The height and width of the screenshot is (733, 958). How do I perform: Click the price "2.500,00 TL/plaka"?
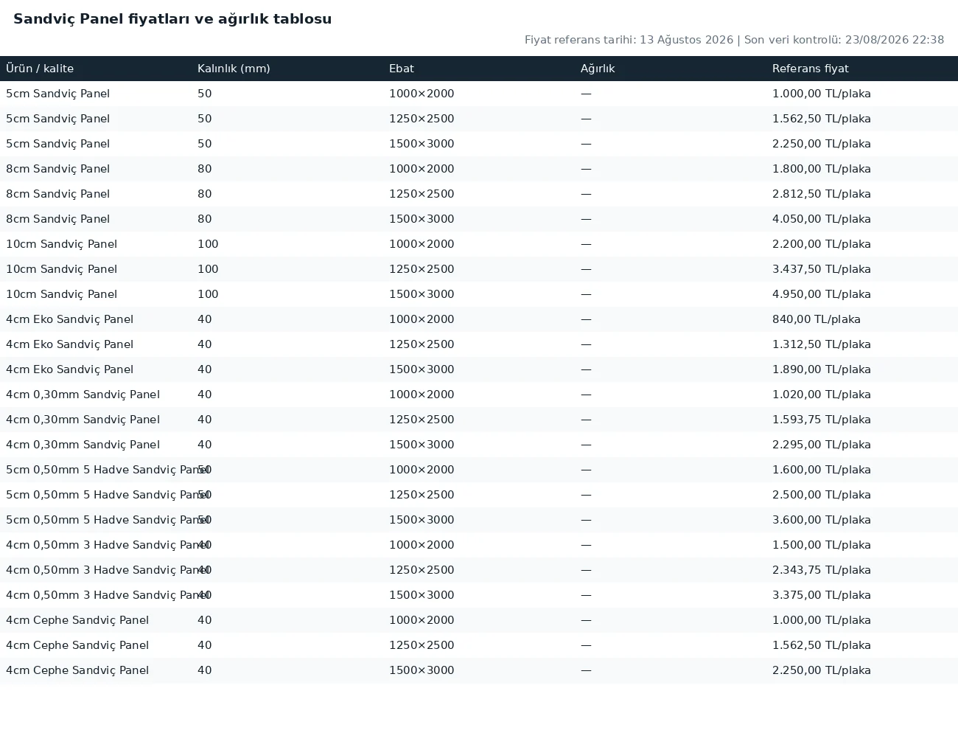(822, 495)
